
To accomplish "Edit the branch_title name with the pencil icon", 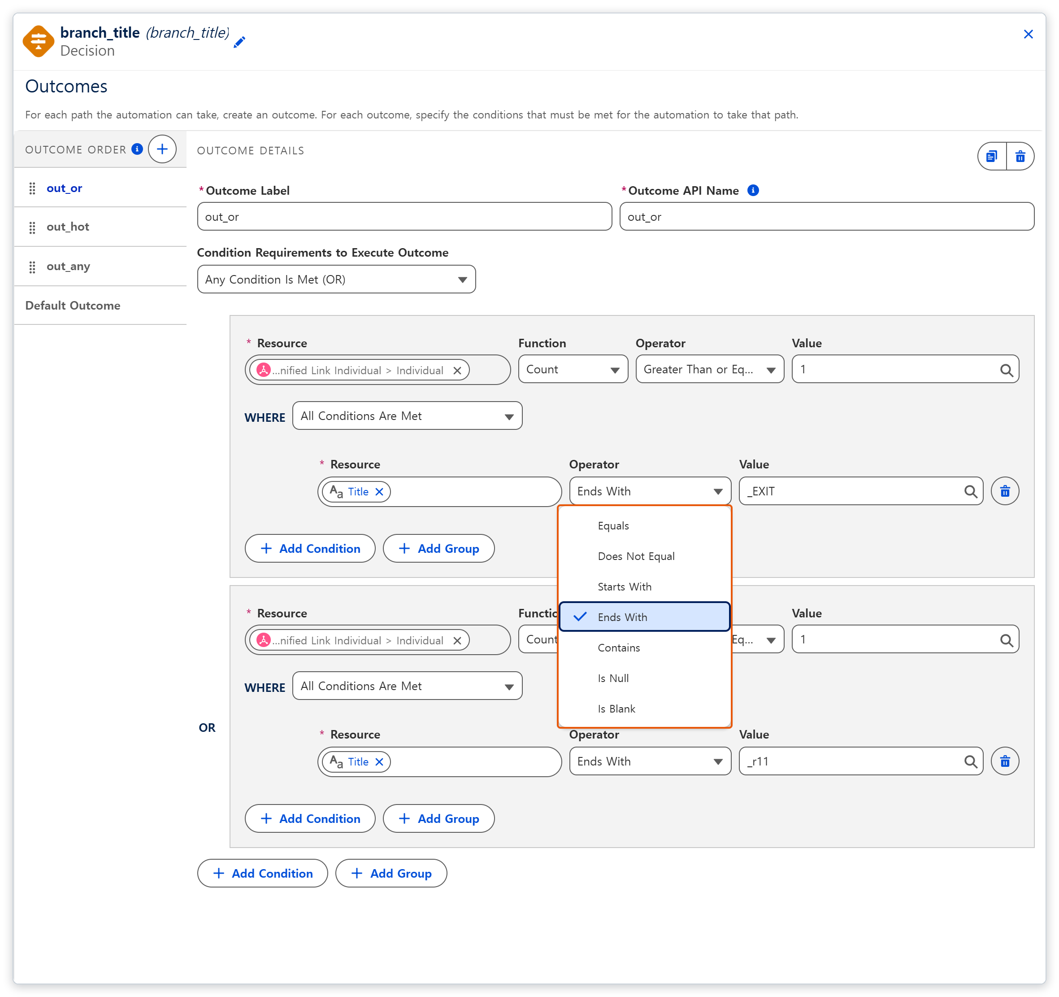I will coord(240,42).
